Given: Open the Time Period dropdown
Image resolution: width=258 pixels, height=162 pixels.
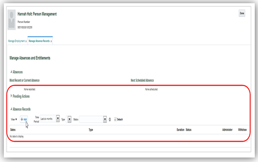Looking at the screenshot, I should click(58, 118).
